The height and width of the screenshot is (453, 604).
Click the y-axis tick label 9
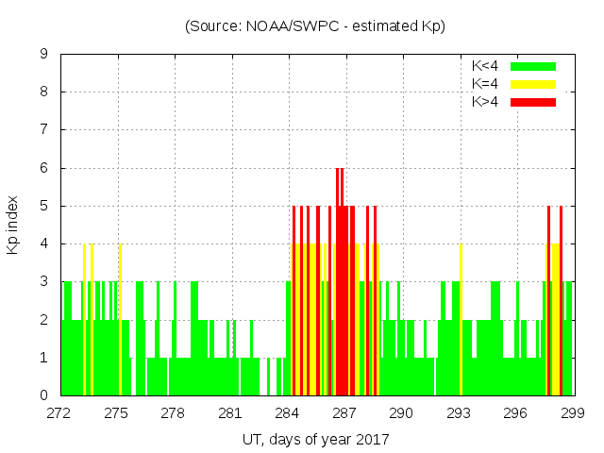click(44, 54)
